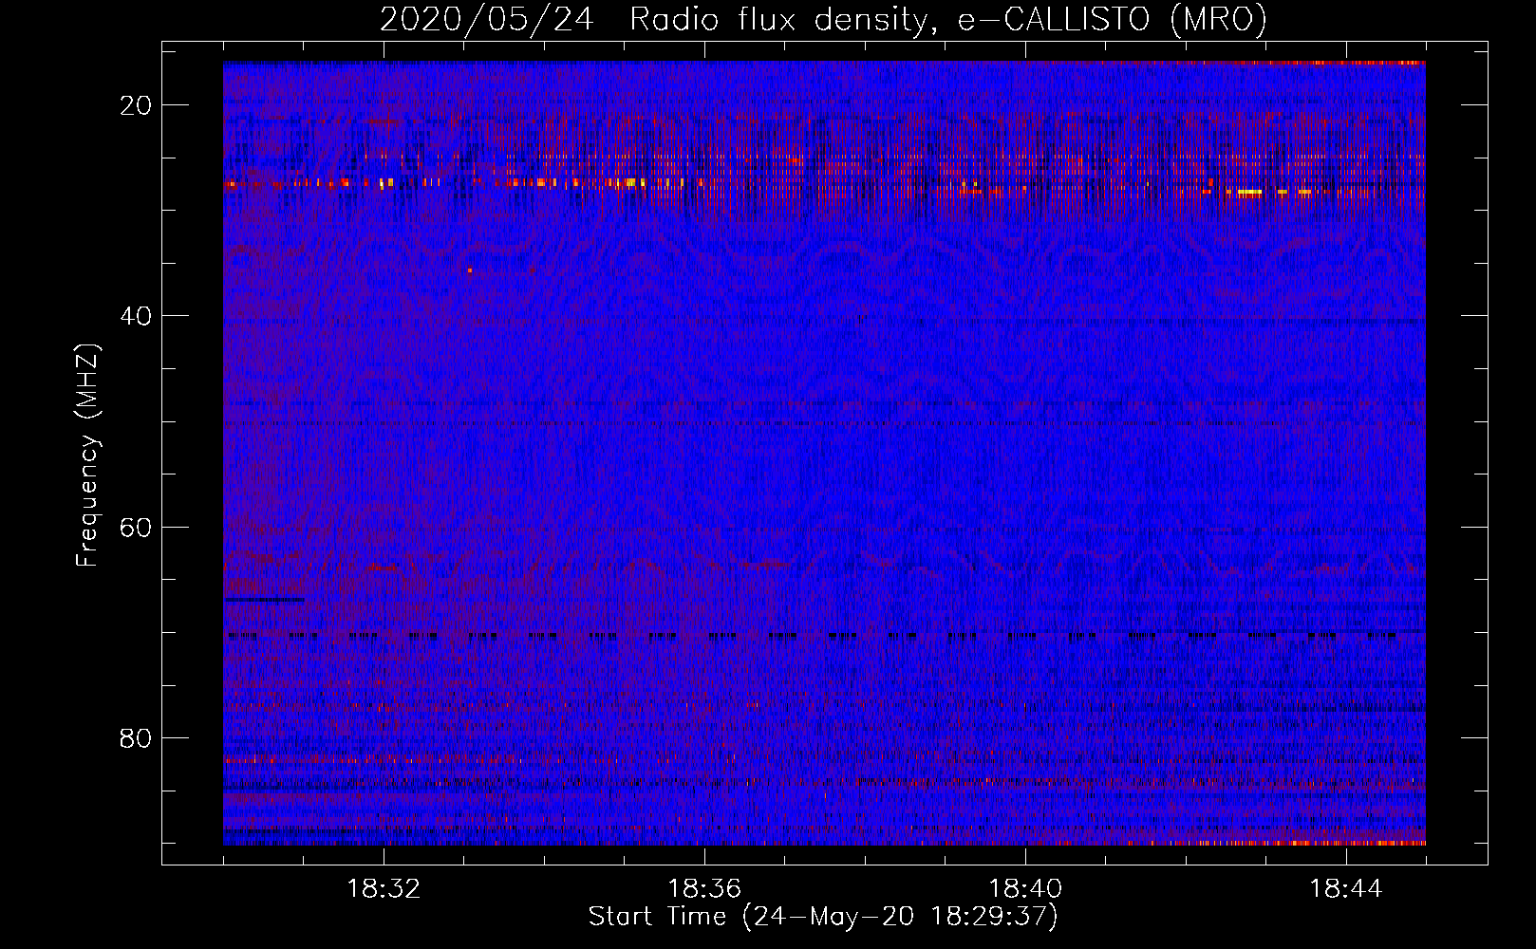
Task: Click the '18:32' time tick label
Action: click(x=384, y=889)
